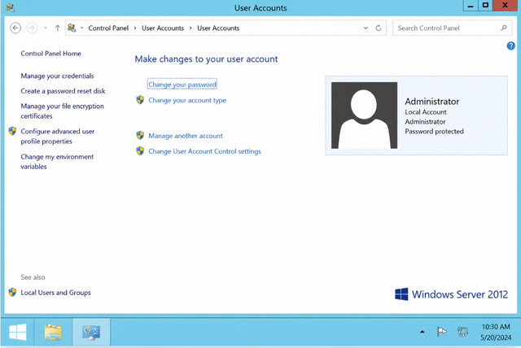The image size is (521, 348).
Task: Open the Windows Start button
Action: tap(18, 332)
